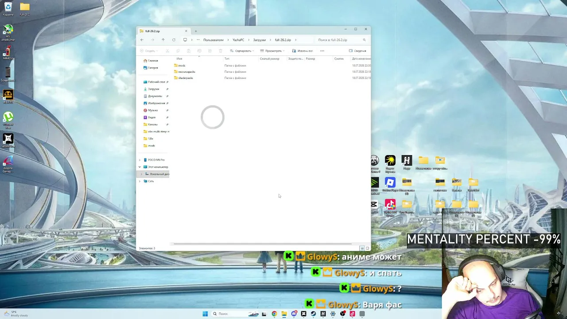Collapse the This PC tree node
This screenshot has height=319, width=567.
[x=140, y=167]
